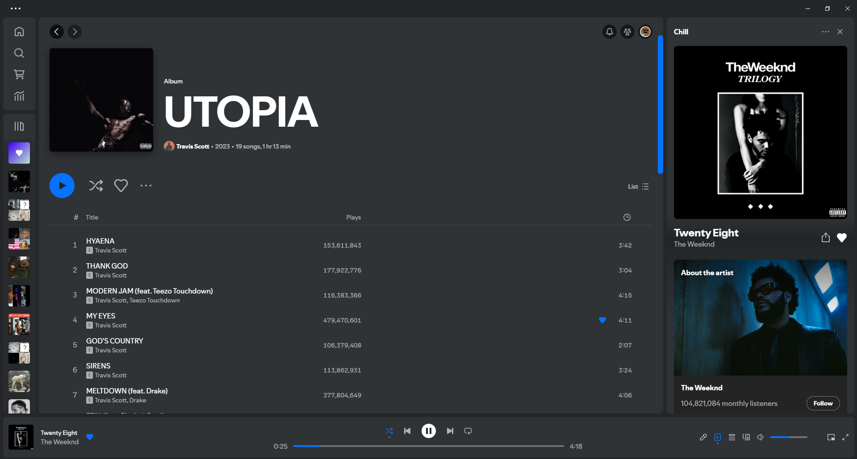Unlike Twenty Eight in the right panel
Viewport: 857px width, 459px height.
tap(842, 238)
